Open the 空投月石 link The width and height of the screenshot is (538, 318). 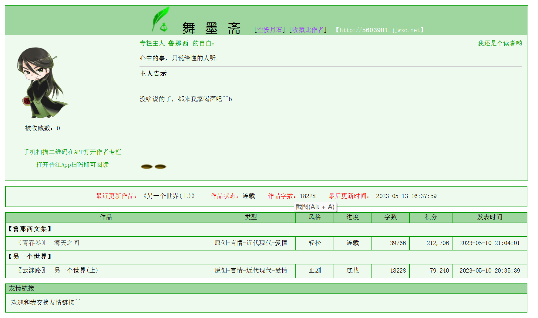click(270, 30)
